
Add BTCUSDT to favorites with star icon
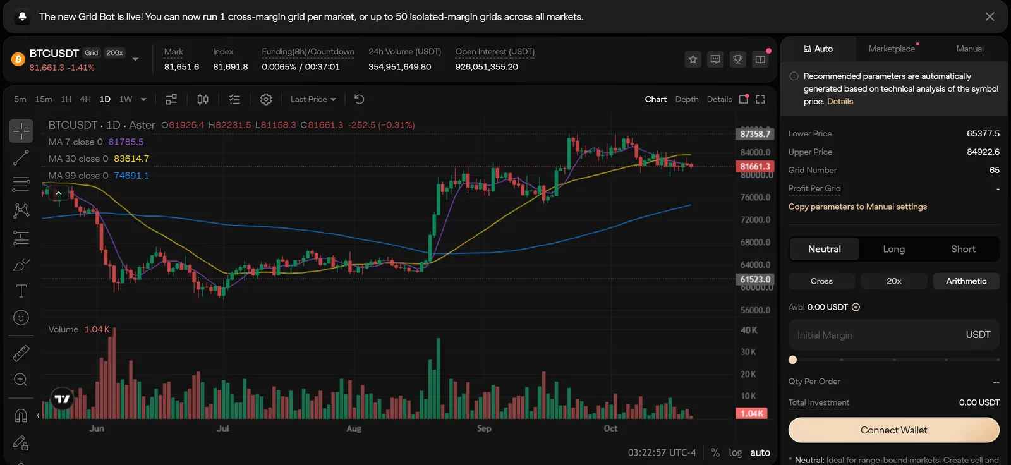(693, 59)
